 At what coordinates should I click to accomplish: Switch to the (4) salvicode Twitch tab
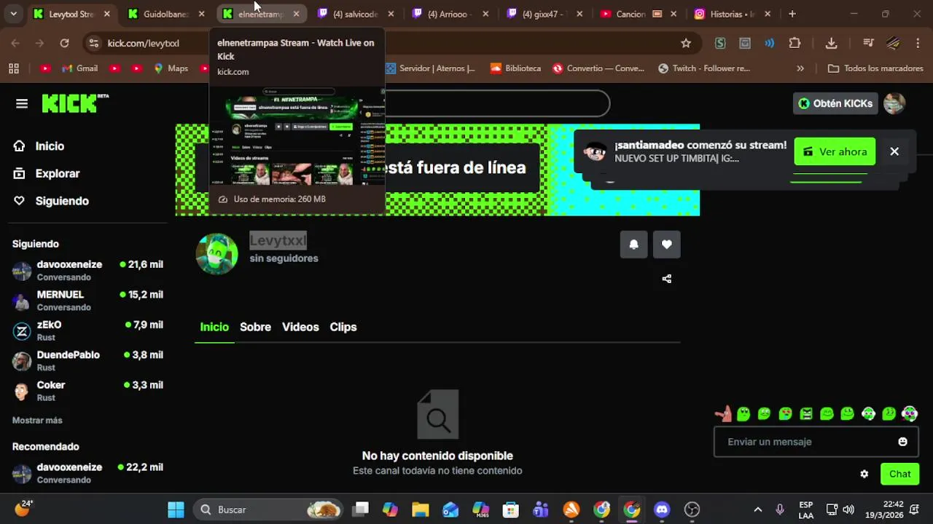click(355, 14)
